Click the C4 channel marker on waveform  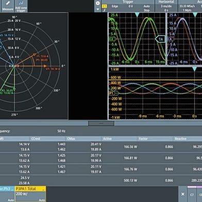171,39
